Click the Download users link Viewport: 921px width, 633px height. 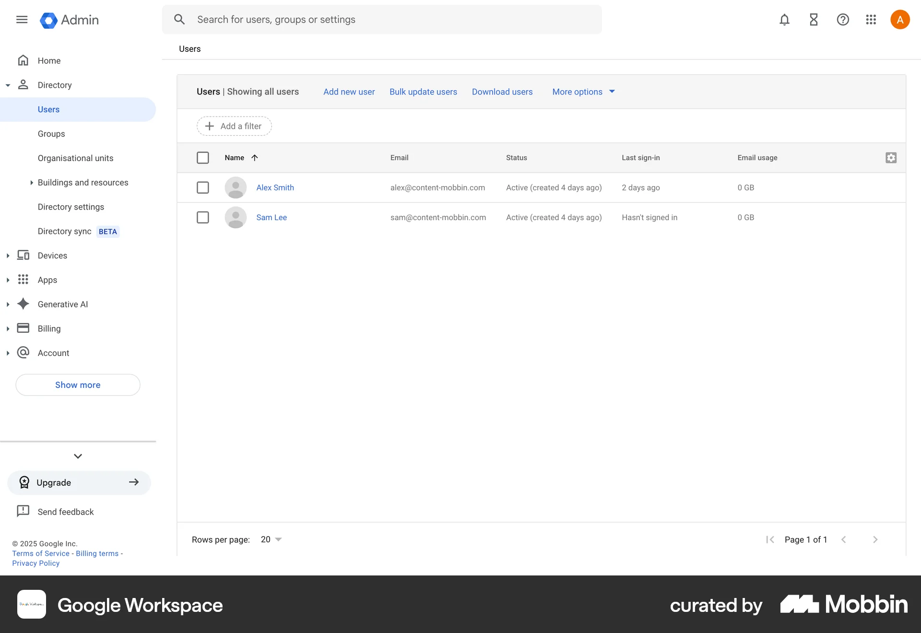502,92
